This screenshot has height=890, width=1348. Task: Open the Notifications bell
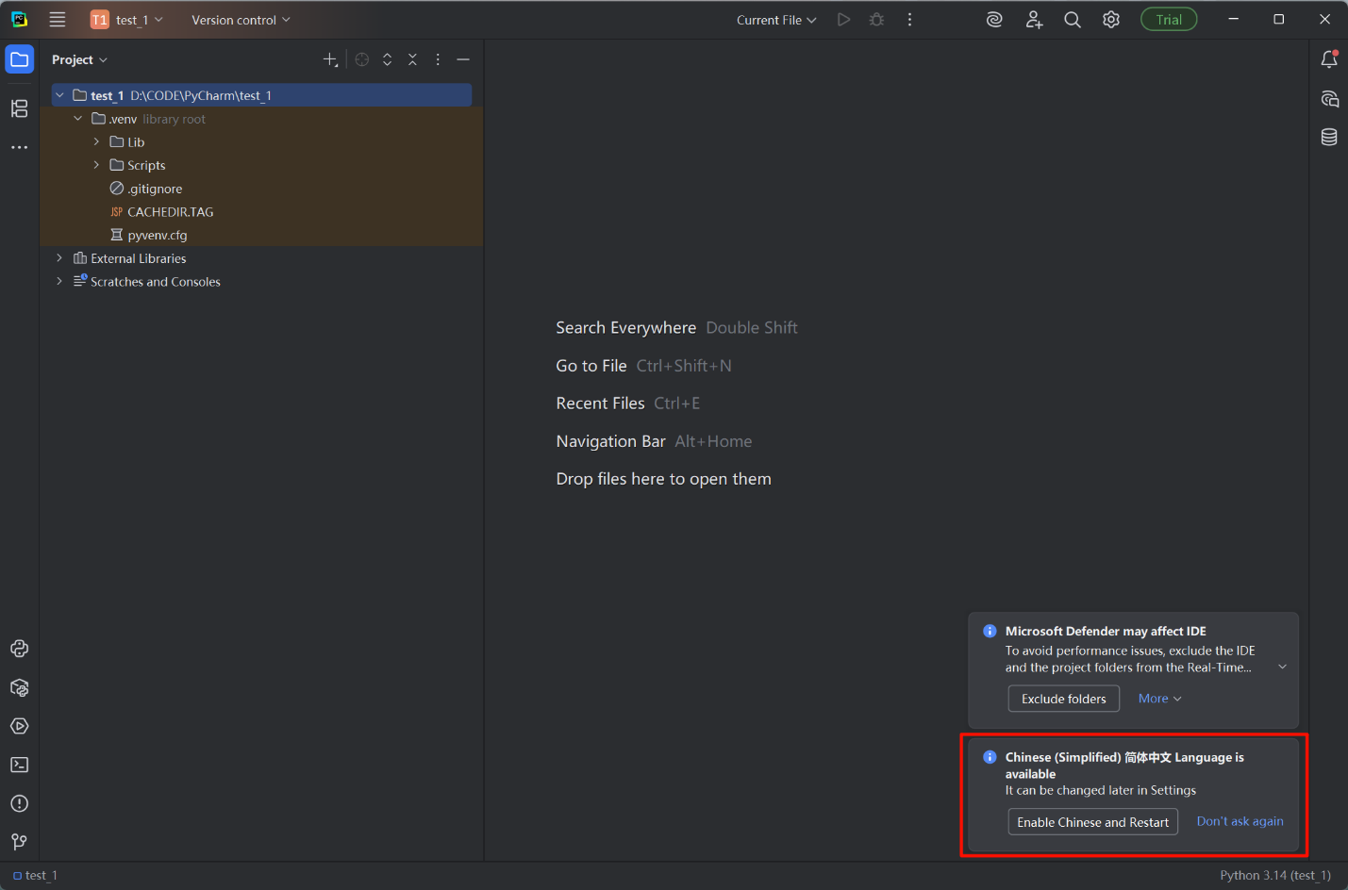tap(1329, 59)
